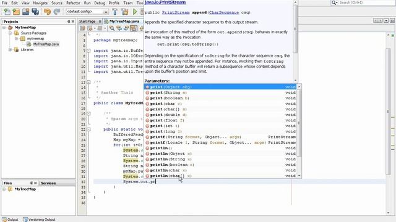
Task: Click the editor vertical scrollbar thumb
Action: click(388, 112)
